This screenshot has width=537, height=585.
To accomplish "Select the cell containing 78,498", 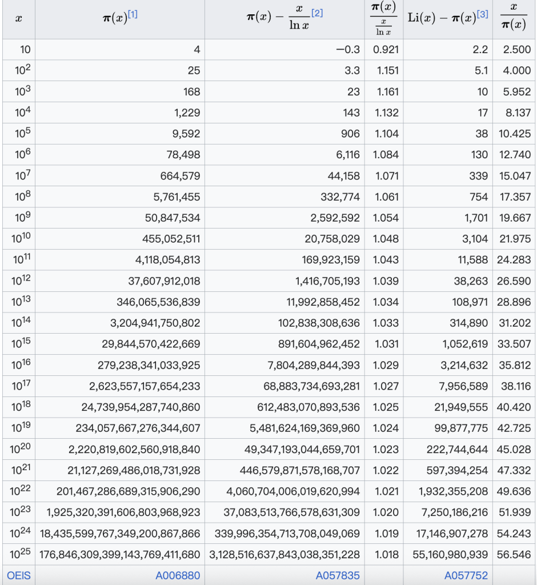I will [180, 155].
